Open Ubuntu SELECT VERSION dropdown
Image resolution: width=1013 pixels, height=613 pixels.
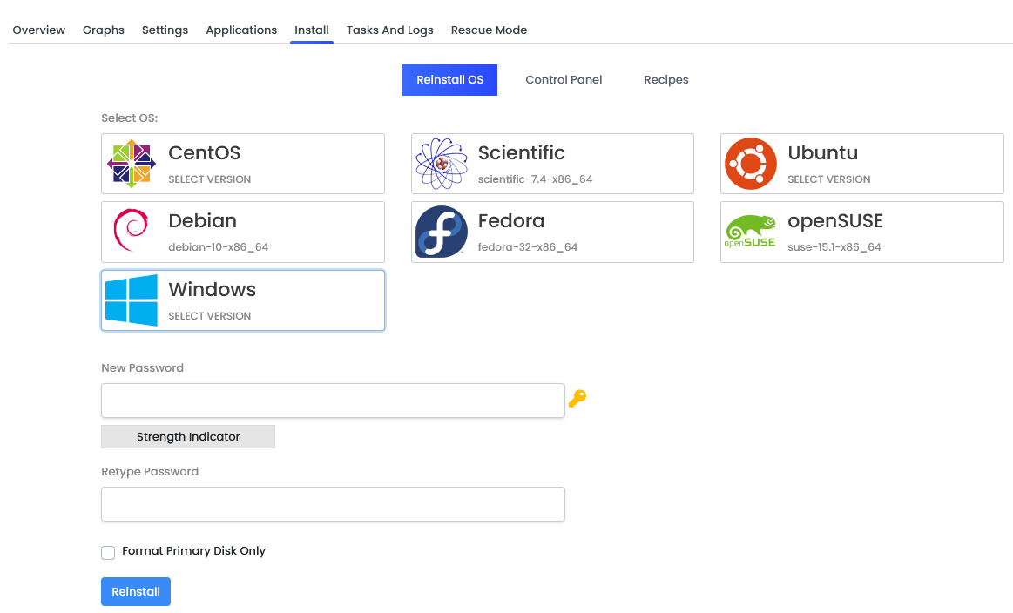[x=828, y=179]
